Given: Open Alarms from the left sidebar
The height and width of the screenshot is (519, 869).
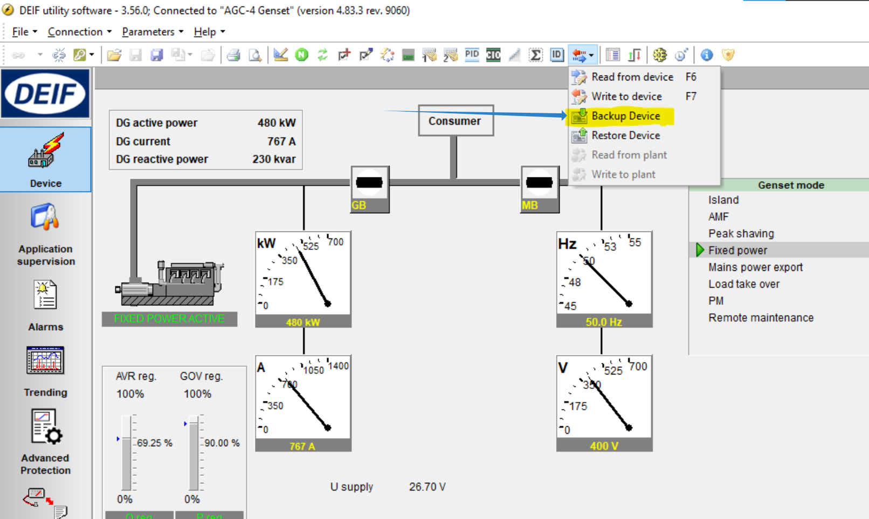Looking at the screenshot, I should coord(45,305).
